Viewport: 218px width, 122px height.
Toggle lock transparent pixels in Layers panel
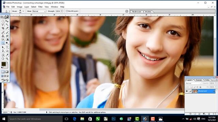191,87
